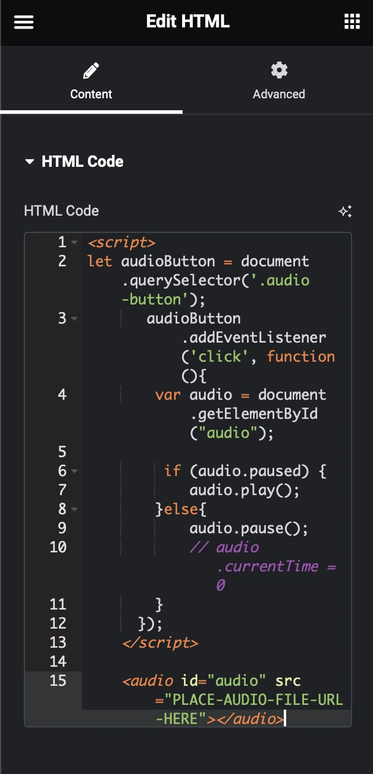Switch to the Advanced tab
Viewport: 373px width, 774px height.
(x=279, y=80)
